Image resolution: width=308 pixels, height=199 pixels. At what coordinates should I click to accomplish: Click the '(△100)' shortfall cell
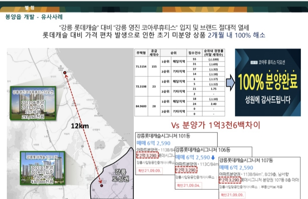pos(214,59)
